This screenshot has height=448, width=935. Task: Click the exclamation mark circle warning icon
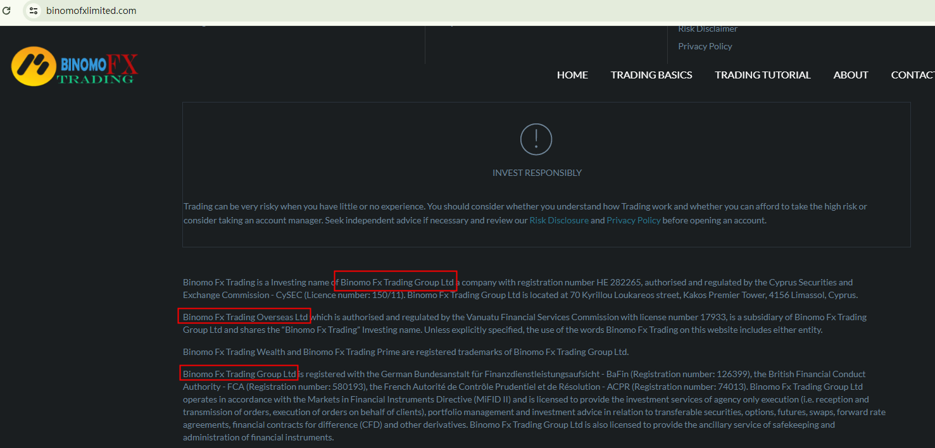(536, 139)
